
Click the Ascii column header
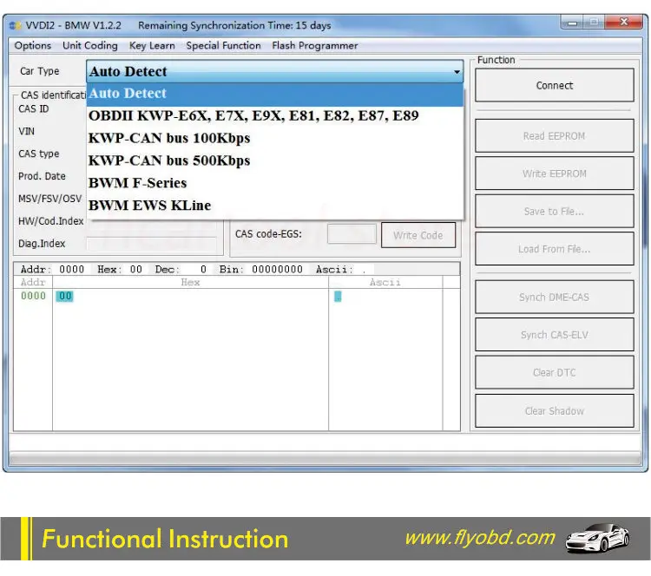385,282
